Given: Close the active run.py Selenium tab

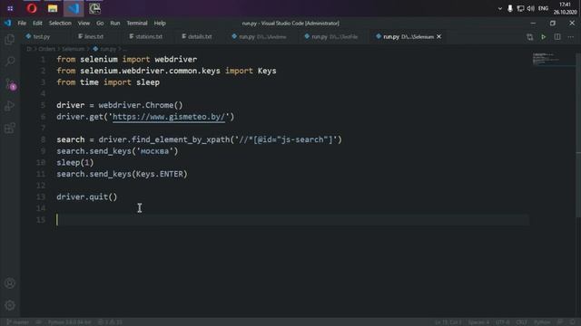Looking at the screenshot, I should [x=438, y=36].
